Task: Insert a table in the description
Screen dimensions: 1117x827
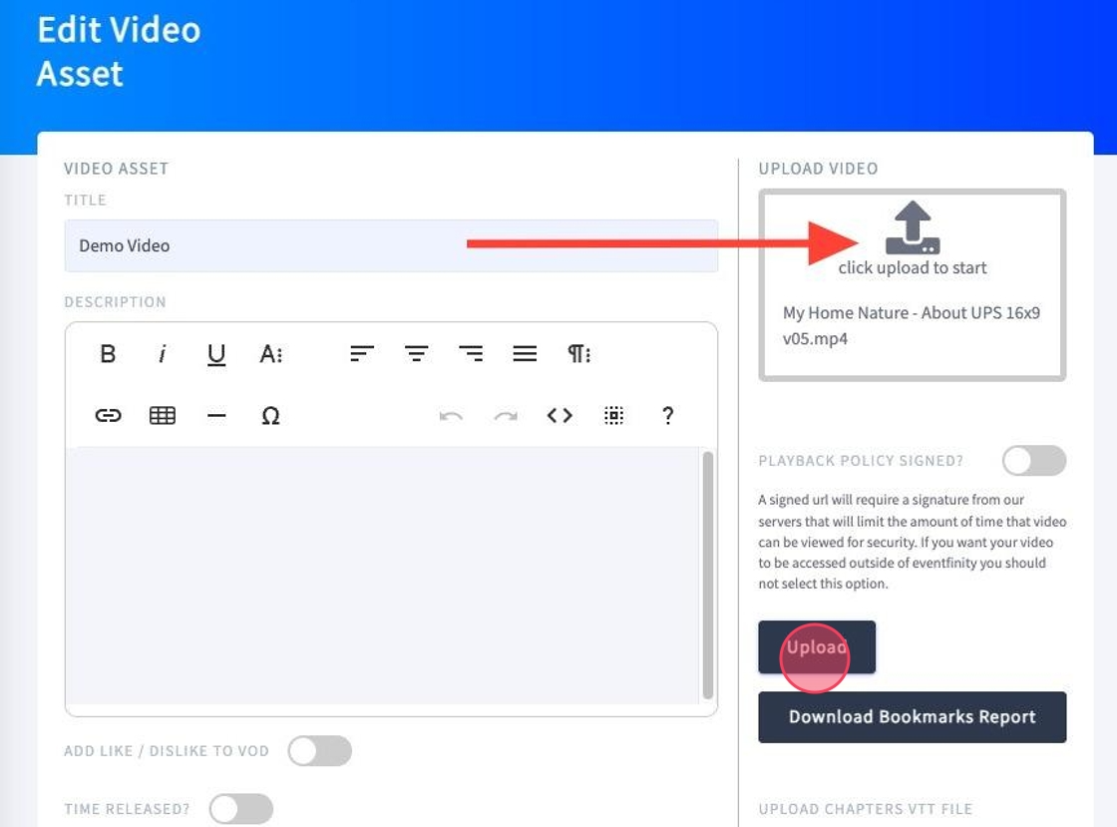Action: pyautogui.click(x=163, y=415)
